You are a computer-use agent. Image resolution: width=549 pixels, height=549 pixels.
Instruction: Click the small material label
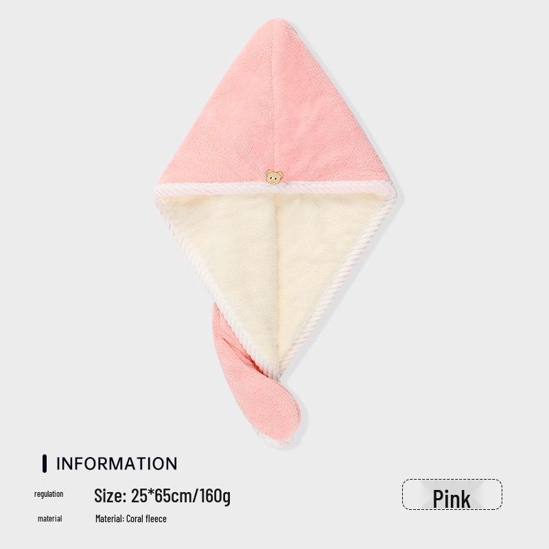pyautogui.click(x=49, y=519)
